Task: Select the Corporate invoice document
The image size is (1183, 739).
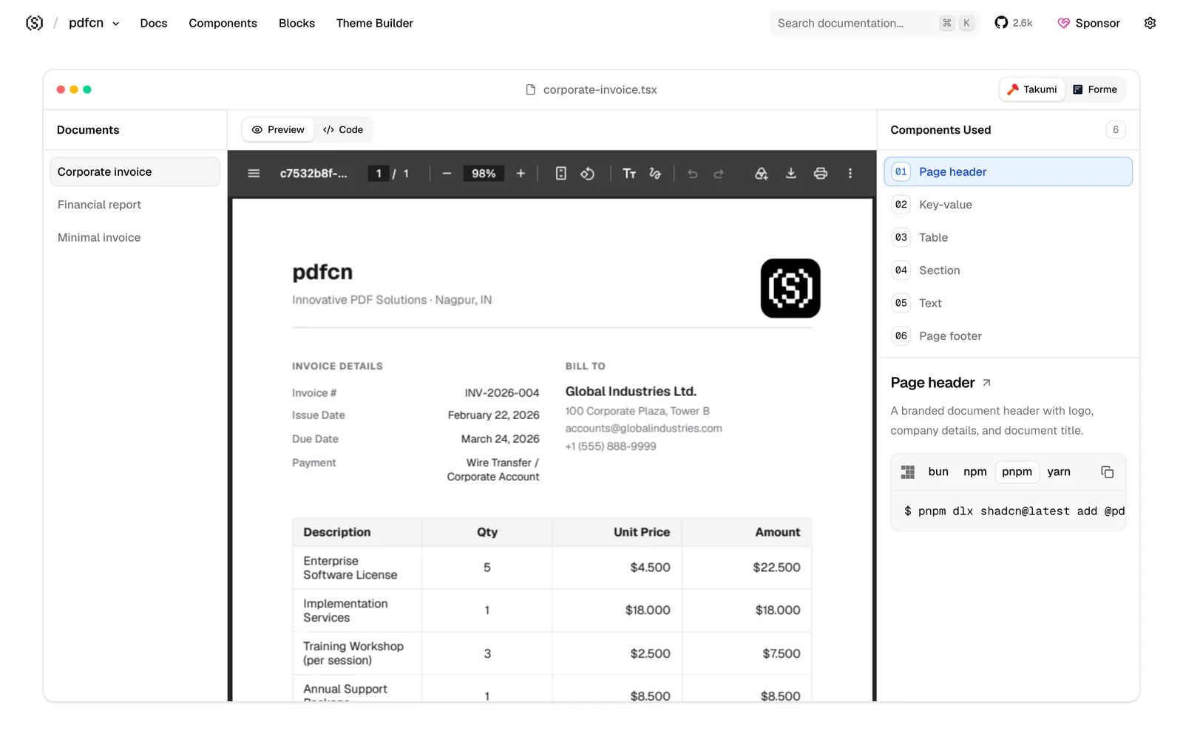Action: 135,172
